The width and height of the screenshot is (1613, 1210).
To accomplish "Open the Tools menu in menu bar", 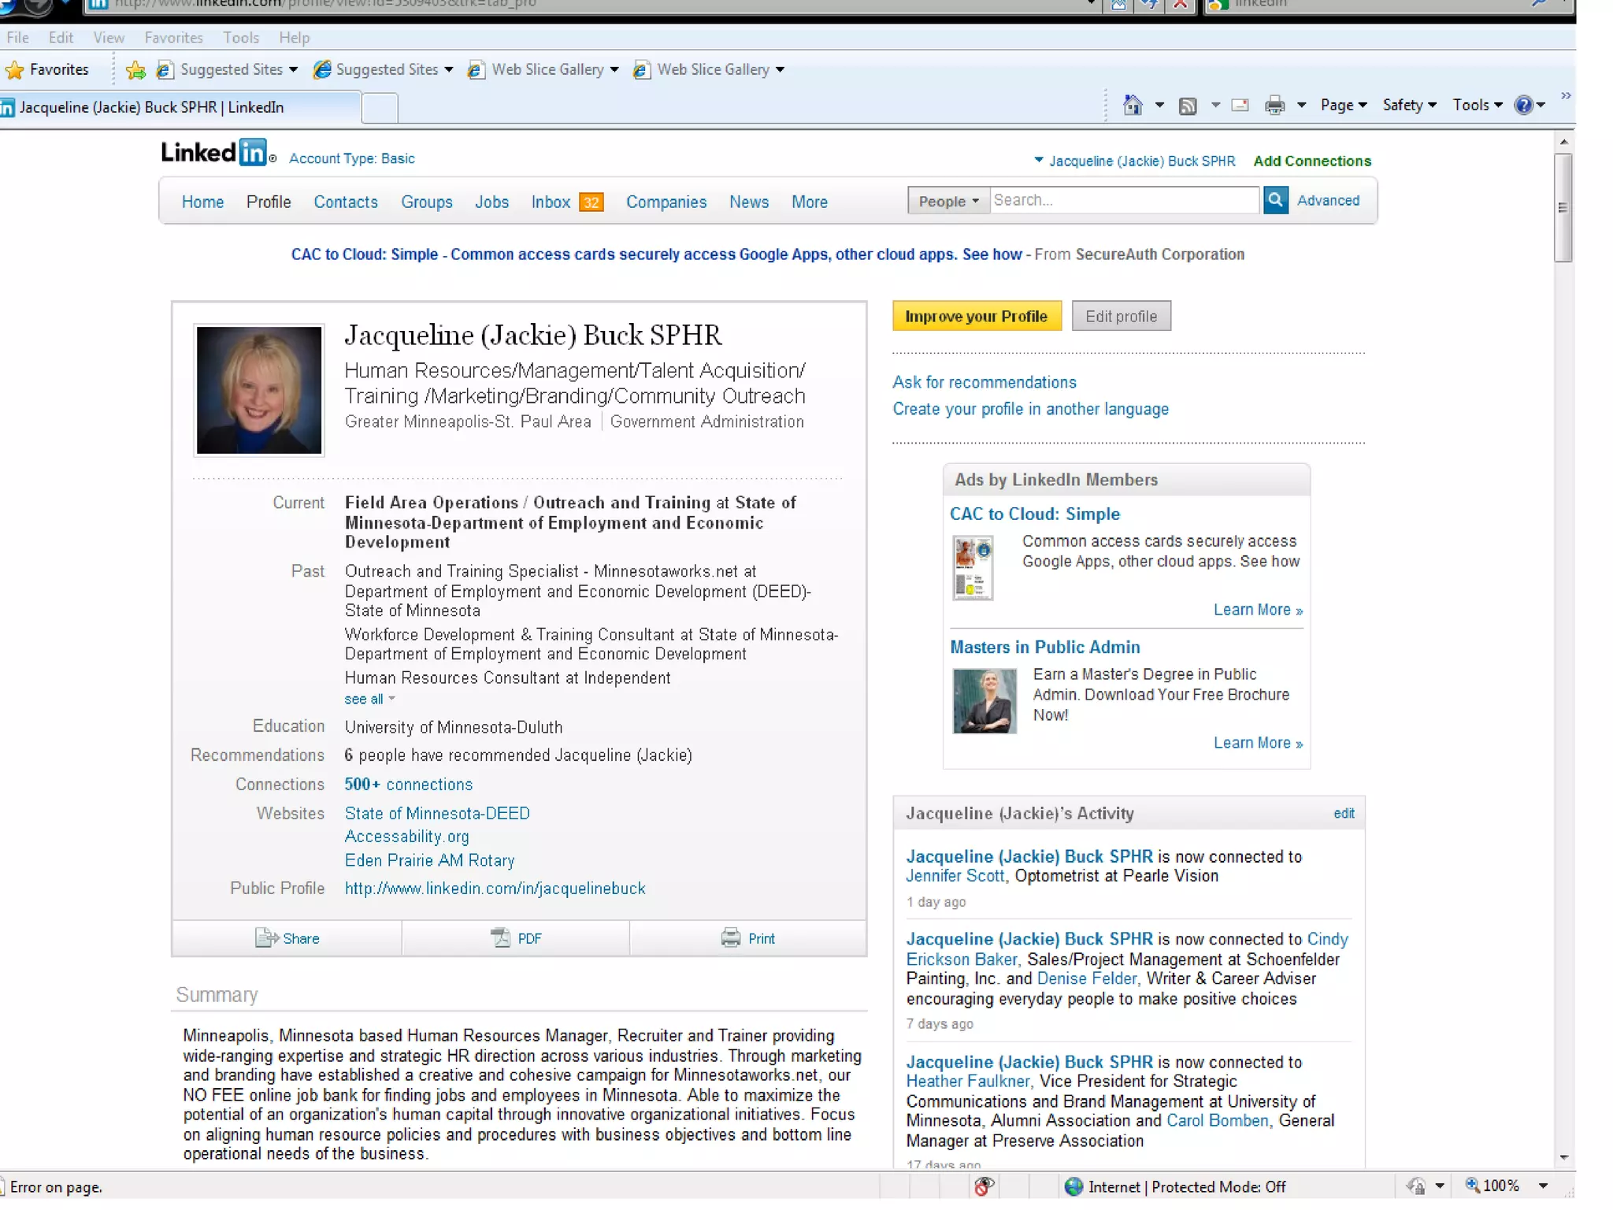I will point(240,38).
